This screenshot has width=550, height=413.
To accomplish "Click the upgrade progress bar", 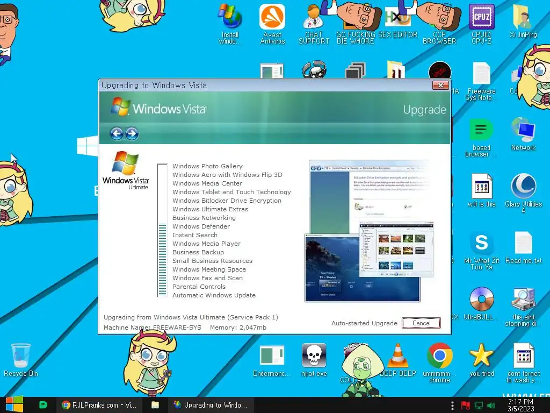I will [162, 230].
